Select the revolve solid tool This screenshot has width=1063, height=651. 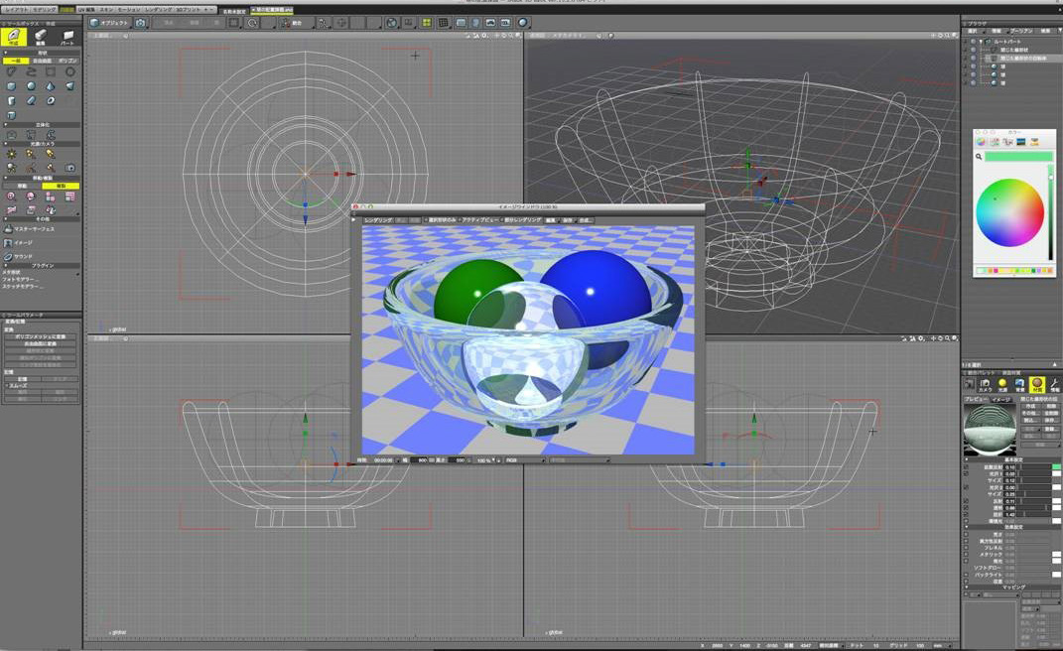pos(31,134)
